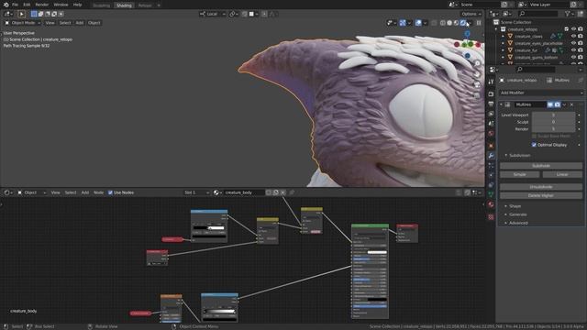Toggle Sculpt Base Mesh checkbox
The width and height of the screenshot is (587, 330).
[534, 137]
